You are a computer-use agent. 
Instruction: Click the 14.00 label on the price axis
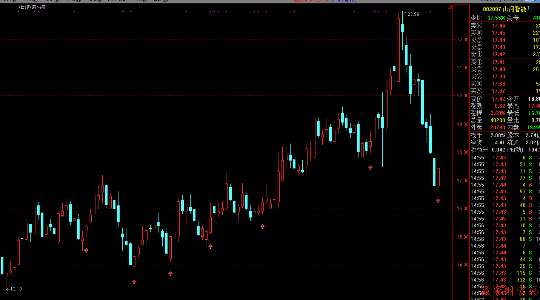tap(463, 265)
